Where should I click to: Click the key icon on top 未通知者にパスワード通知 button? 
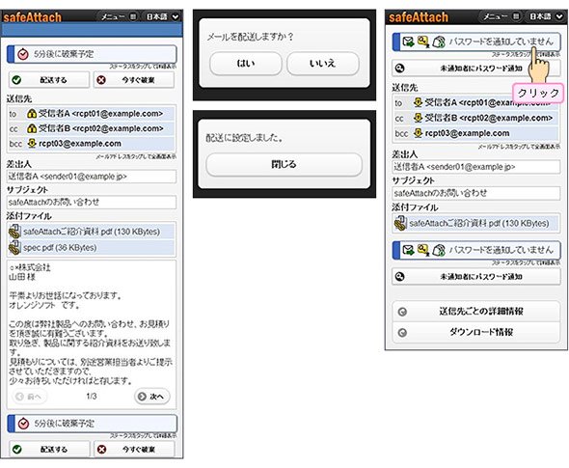pyautogui.click(x=400, y=69)
